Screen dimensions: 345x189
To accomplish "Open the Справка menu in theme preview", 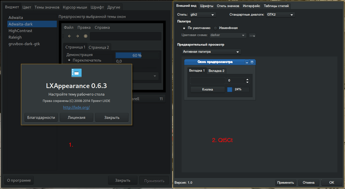I will pos(102,28).
